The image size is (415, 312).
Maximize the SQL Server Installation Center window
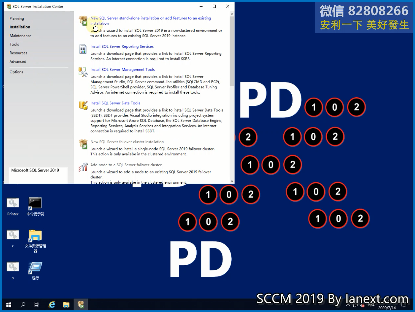coord(214,6)
